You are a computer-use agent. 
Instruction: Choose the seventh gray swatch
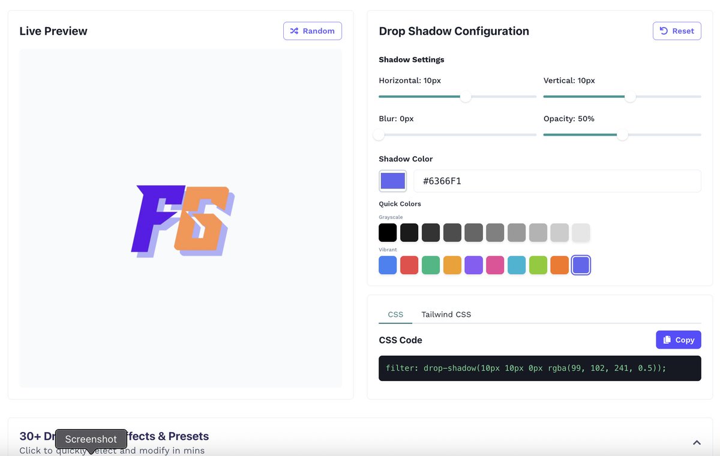(x=517, y=233)
